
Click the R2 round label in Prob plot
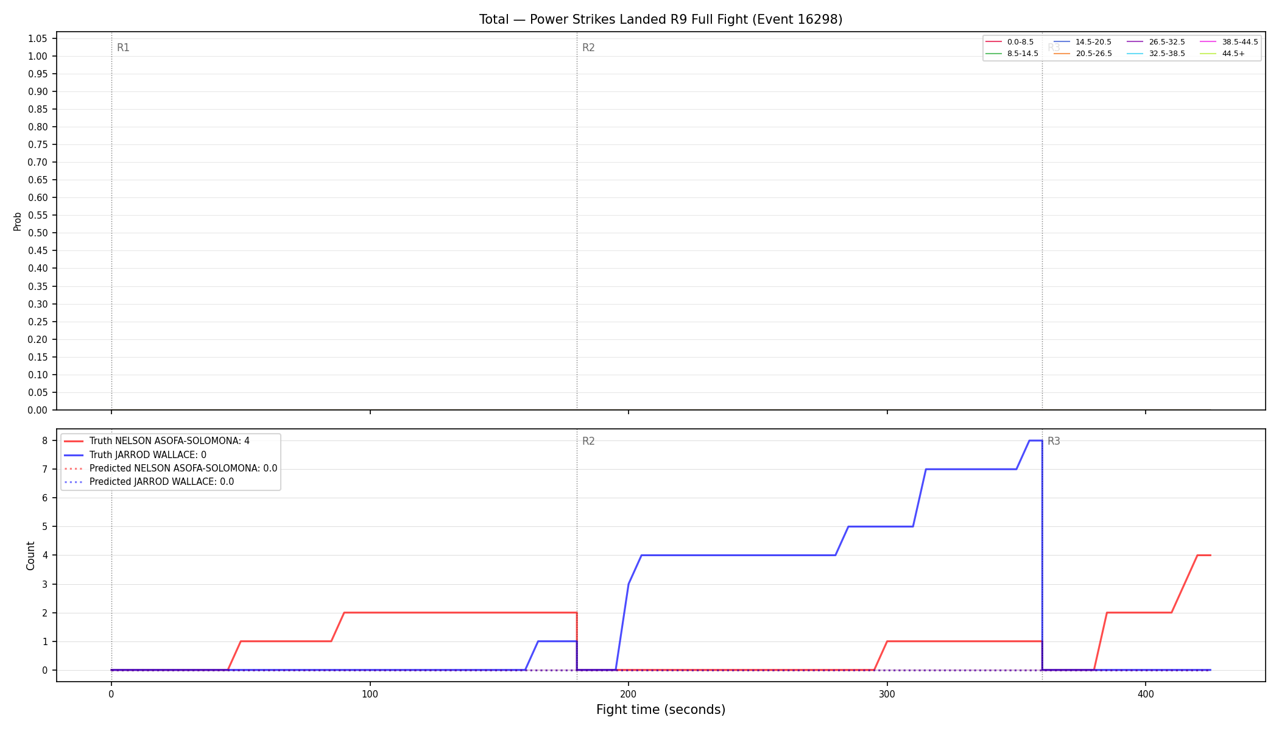[588, 48]
